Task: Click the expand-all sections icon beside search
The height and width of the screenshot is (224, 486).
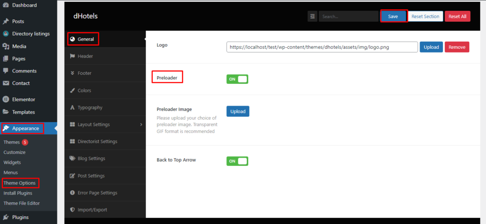Action: tap(312, 16)
